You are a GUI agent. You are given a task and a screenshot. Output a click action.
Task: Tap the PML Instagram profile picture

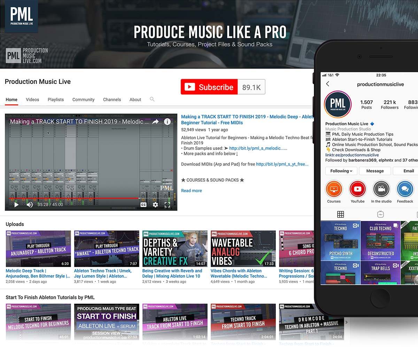[338, 105]
